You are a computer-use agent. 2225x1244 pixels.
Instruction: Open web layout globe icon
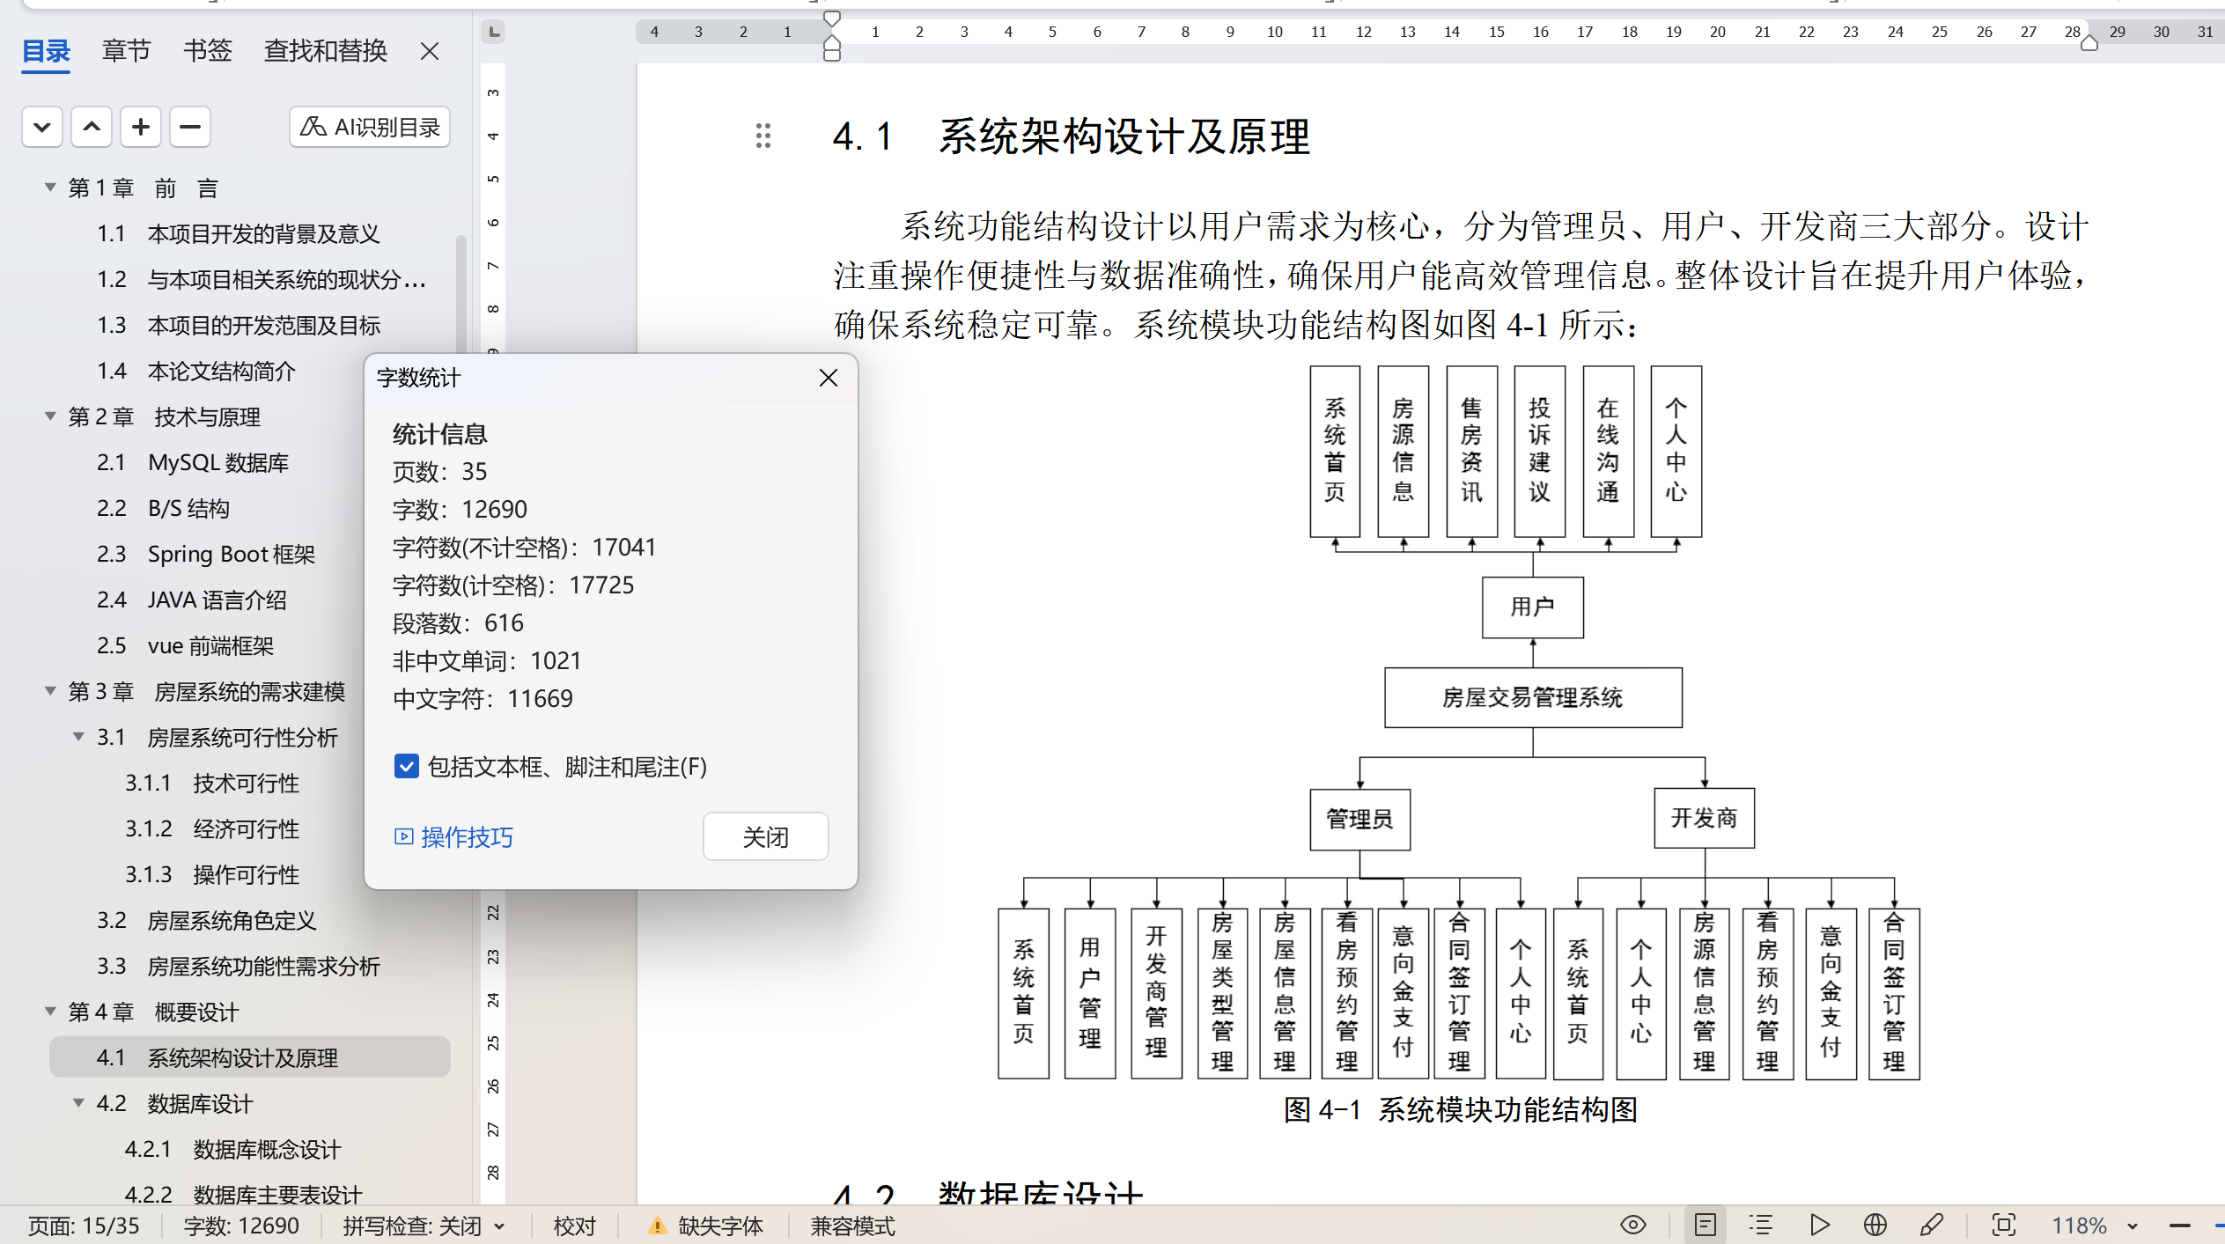(1875, 1225)
